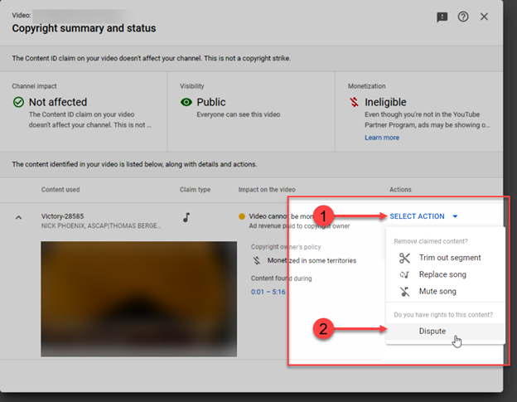This screenshot has width=517, height=402.
Task: Choose Trim out segment from the menu
Action: coord(449,258)
